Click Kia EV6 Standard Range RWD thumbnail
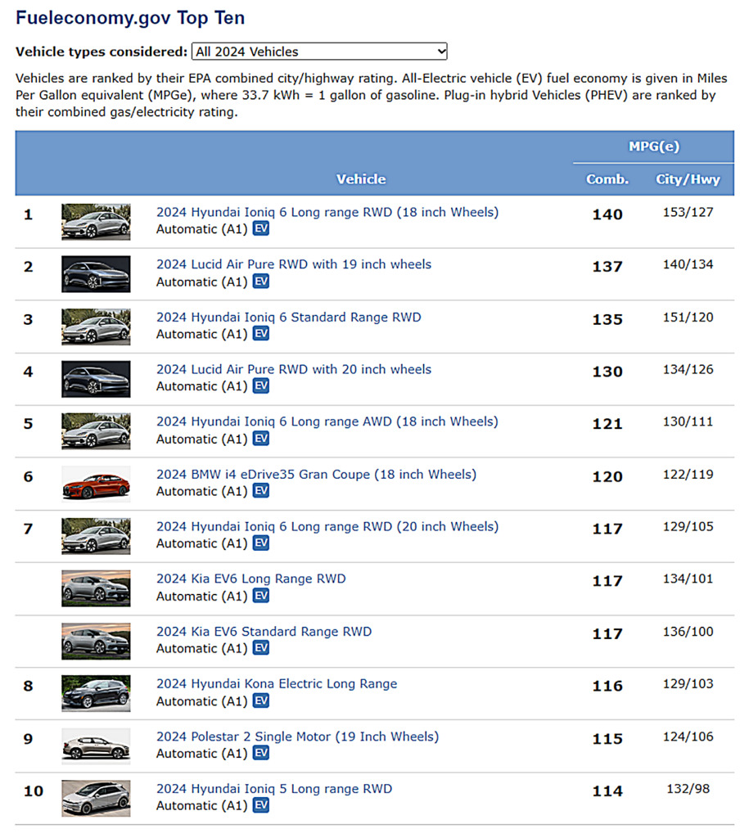The height and width of the screenshot is (838, 749). click(x=96, y=641)
